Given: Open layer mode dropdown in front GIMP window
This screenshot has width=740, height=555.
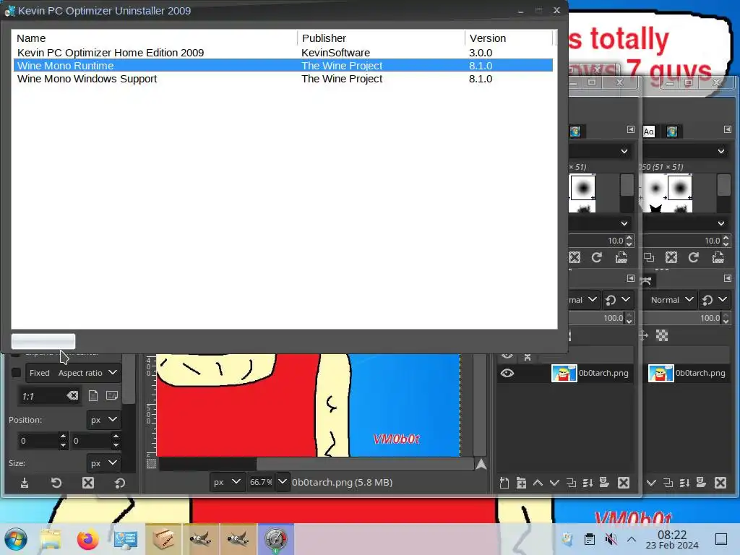Looking at the screenshot, I should 583,300.
